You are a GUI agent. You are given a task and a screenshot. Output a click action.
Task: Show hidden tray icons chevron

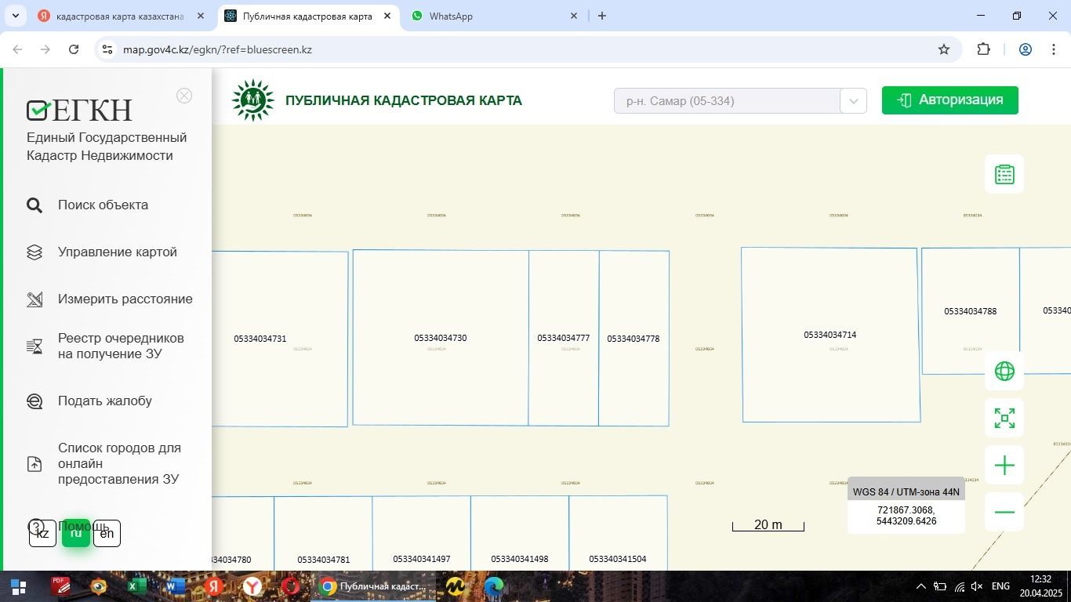pos(921,586)
